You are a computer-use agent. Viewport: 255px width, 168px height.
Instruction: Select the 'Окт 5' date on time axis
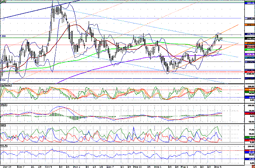(x=49, y=166)
